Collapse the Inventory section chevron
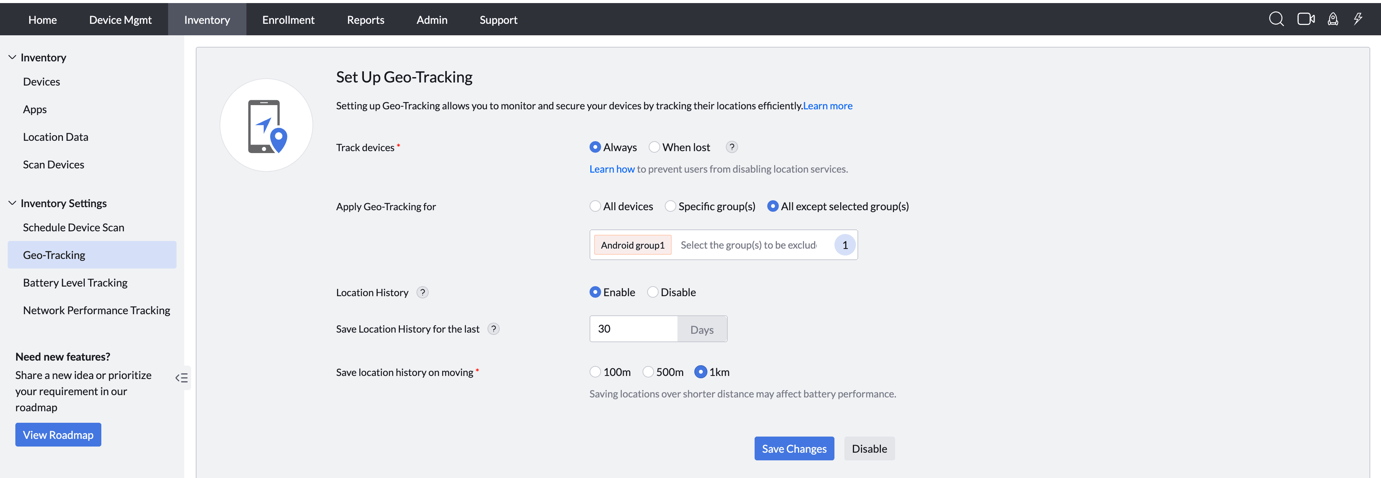The height and width of the screenshot is (478, 1381). pos(12,57)
